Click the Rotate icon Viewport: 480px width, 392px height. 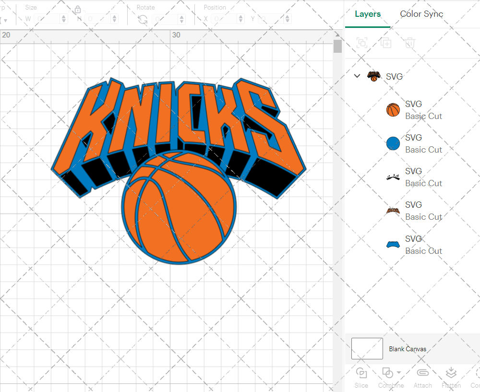click(143, 20)
